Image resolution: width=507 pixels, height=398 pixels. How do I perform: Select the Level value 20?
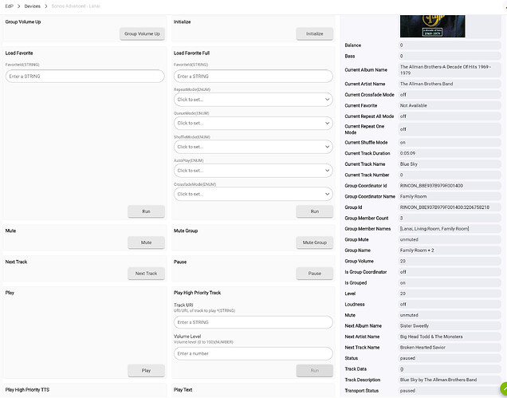point(450,294)
